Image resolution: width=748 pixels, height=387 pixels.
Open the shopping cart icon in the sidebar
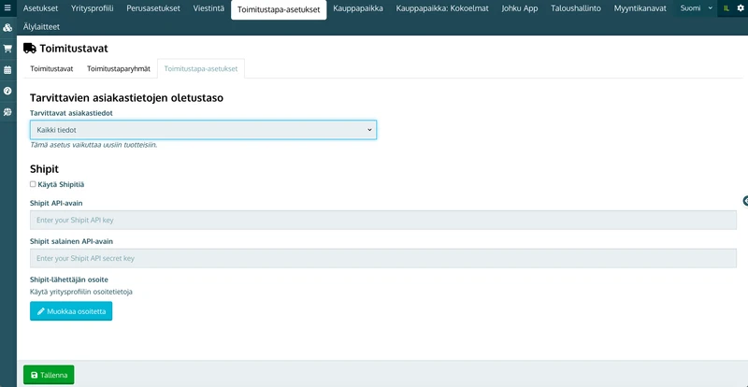pos(7,49)
